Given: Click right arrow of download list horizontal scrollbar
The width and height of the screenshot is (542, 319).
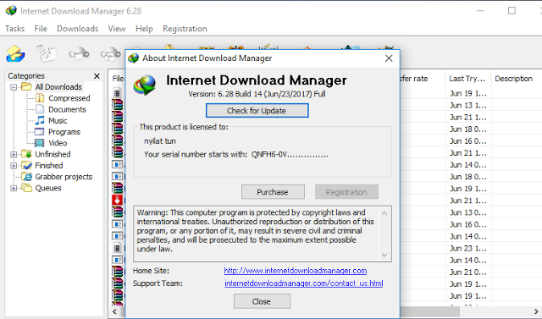Looking at the screenshot, I should [536, 311].
